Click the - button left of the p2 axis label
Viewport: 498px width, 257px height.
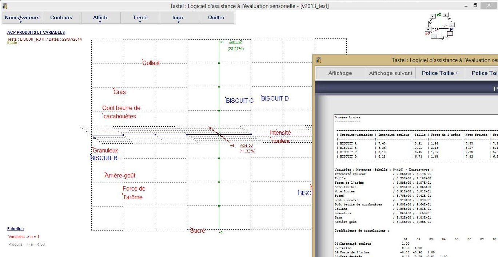[x=433, y=16]
